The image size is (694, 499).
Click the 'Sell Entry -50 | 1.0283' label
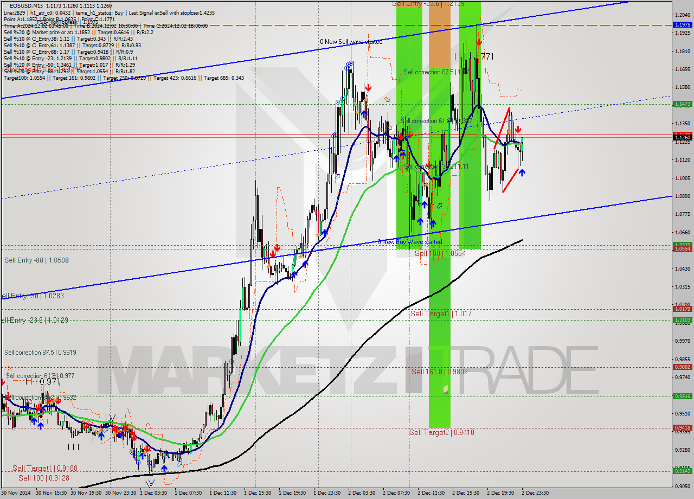coord(32,296)
